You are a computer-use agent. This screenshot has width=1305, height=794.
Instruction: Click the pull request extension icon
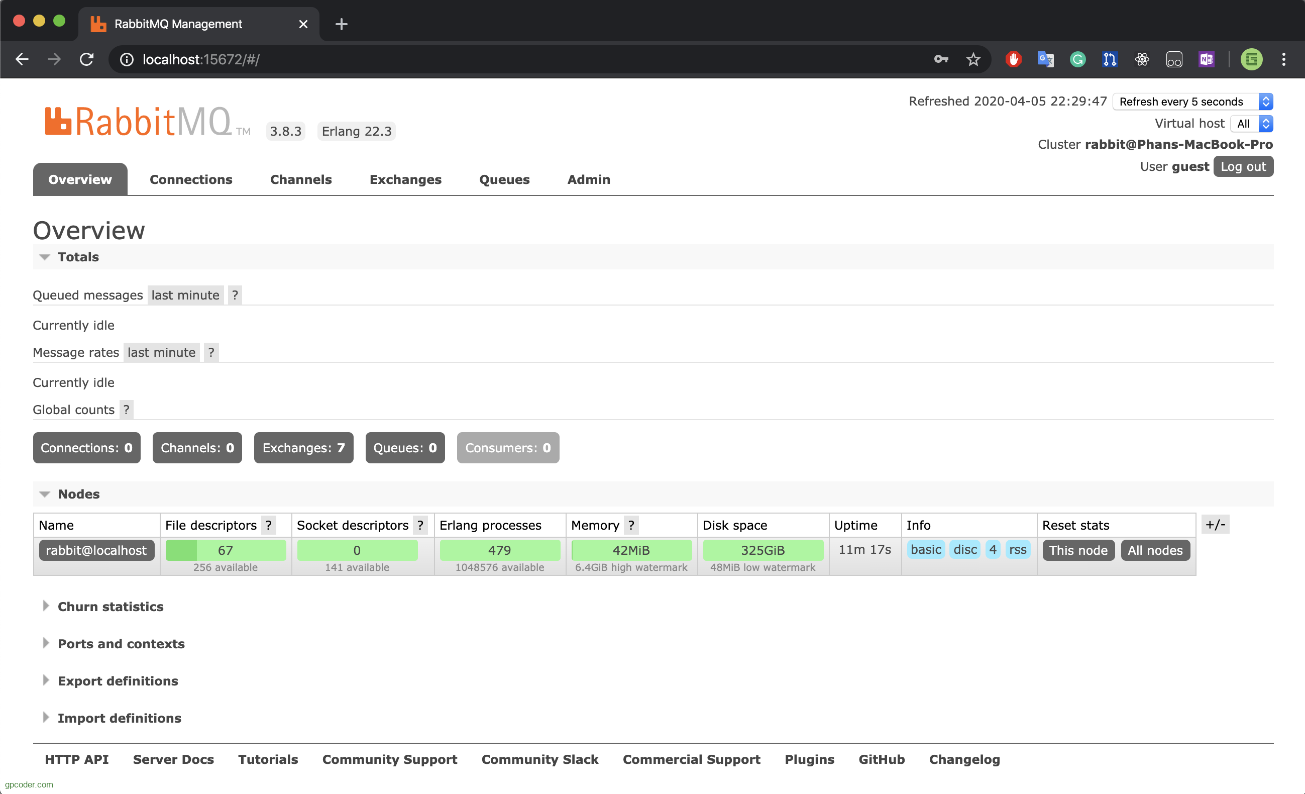(x=1110, y=59)
